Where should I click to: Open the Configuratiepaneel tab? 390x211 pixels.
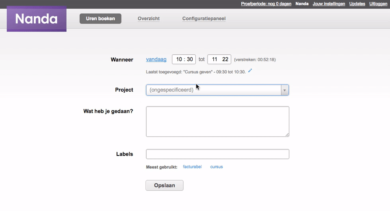tap(204, 19)
